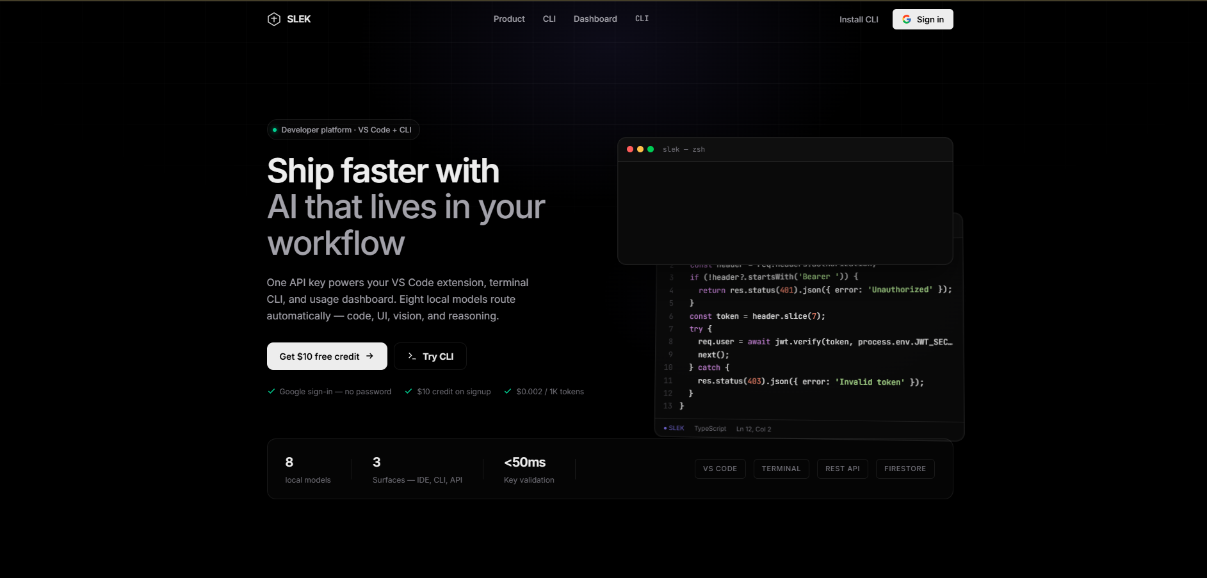Click the Developer platform · VS Code + CLI badge
The width and height of the screenshot is (1207, 578).
click(x=343, y=130)
